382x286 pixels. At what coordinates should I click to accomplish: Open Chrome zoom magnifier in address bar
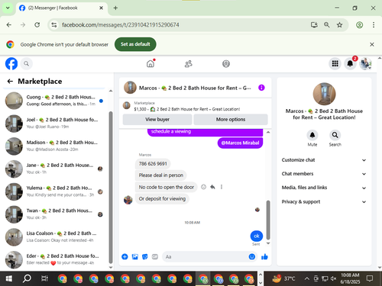(327, 25)
